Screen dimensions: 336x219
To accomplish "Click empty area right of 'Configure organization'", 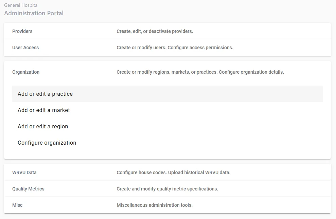I will tap(204, 143).
